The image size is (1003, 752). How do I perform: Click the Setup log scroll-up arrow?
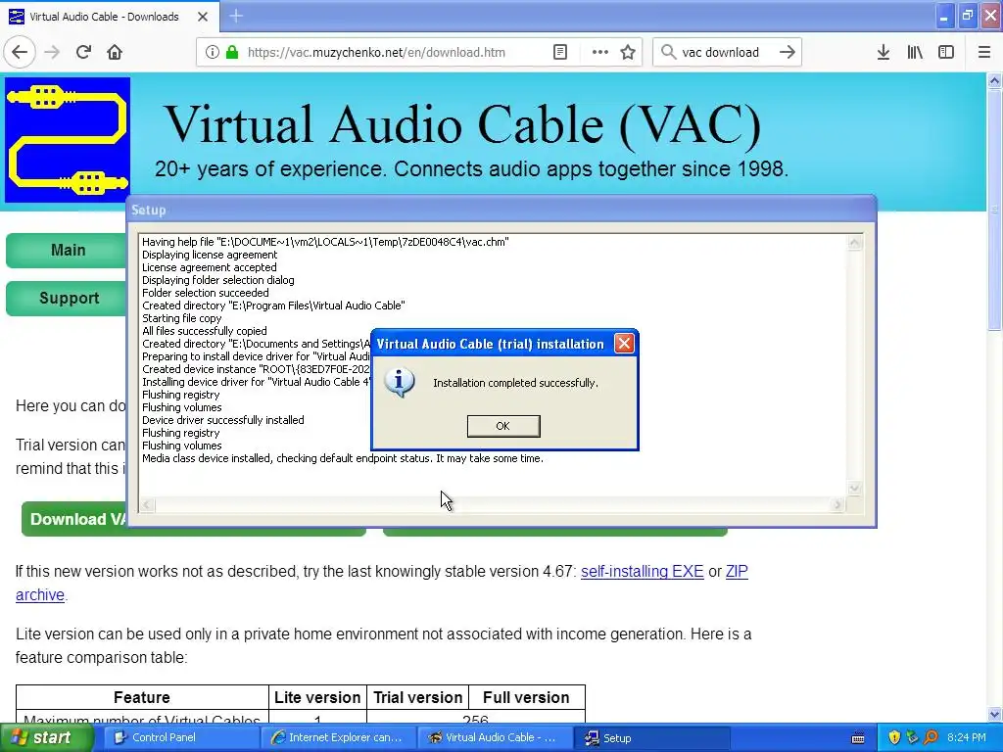pyautogui.click(x=854, y=243)
